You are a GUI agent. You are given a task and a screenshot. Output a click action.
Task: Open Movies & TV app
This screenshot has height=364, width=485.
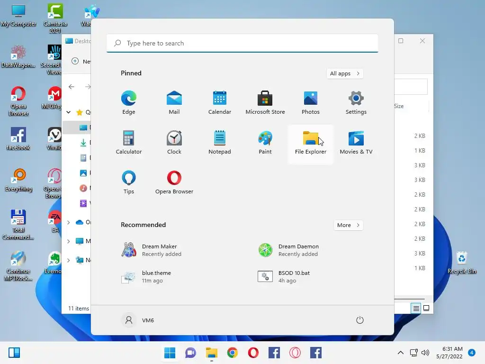click(x=356, y=142)
